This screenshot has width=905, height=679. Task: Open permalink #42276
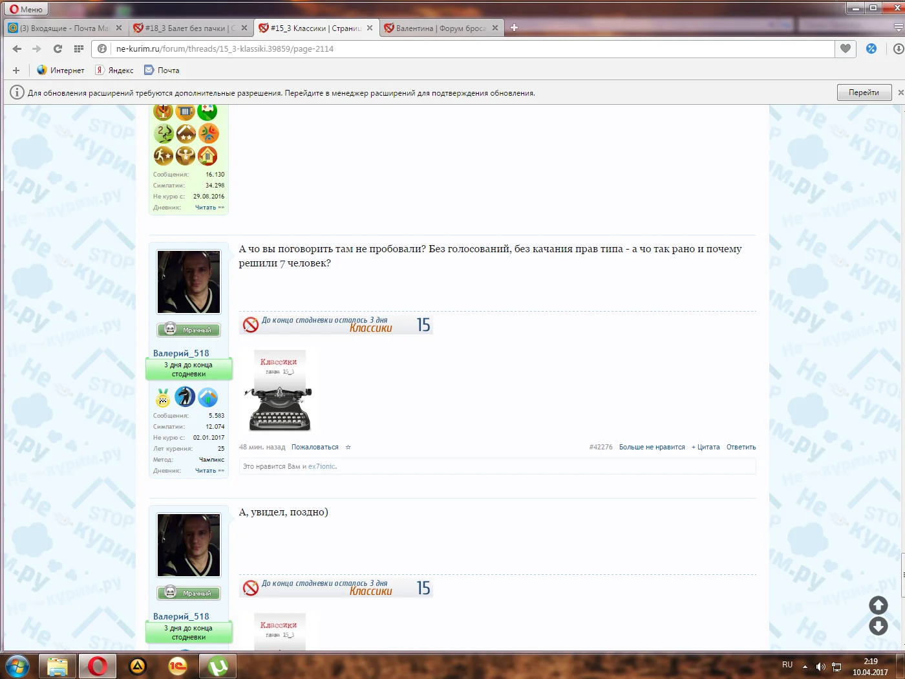coord(601,447)
